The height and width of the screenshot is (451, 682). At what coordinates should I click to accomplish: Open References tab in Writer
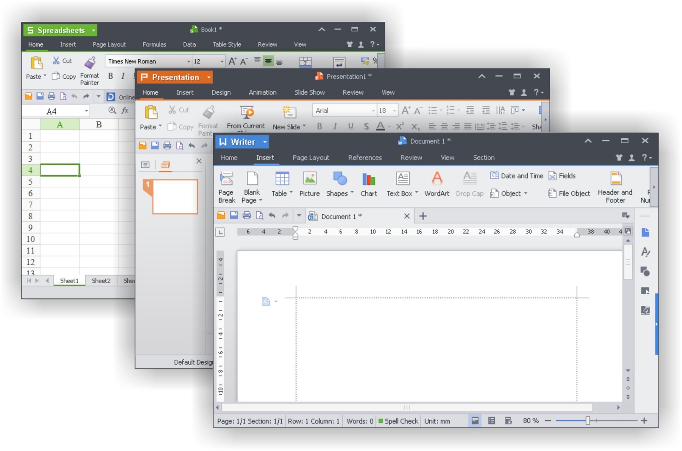[x=365, y=158]
